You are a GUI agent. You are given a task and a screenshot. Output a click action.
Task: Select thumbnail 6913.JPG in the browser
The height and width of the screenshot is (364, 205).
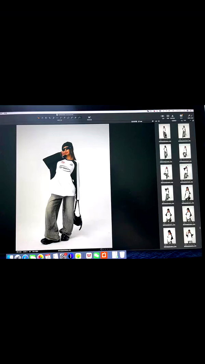(188, 214)
